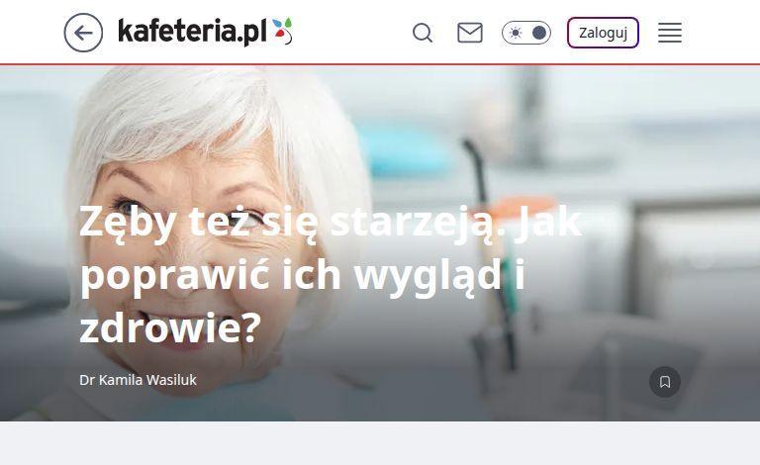
Task: Click the colorful leaf logo icon
Action: (x=282, y=31)
